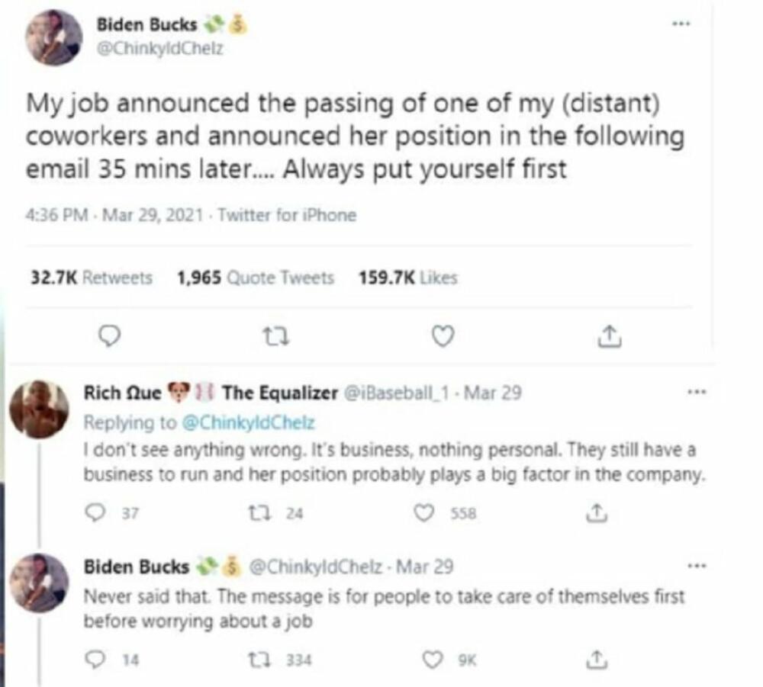Open the 159.7K Likes list
Image resolution: width=763 pixels, height=687 pixels.
pos(408,278)
